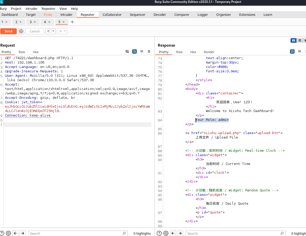
Task: Switch to side-by-side split layout
Action: 293,40
